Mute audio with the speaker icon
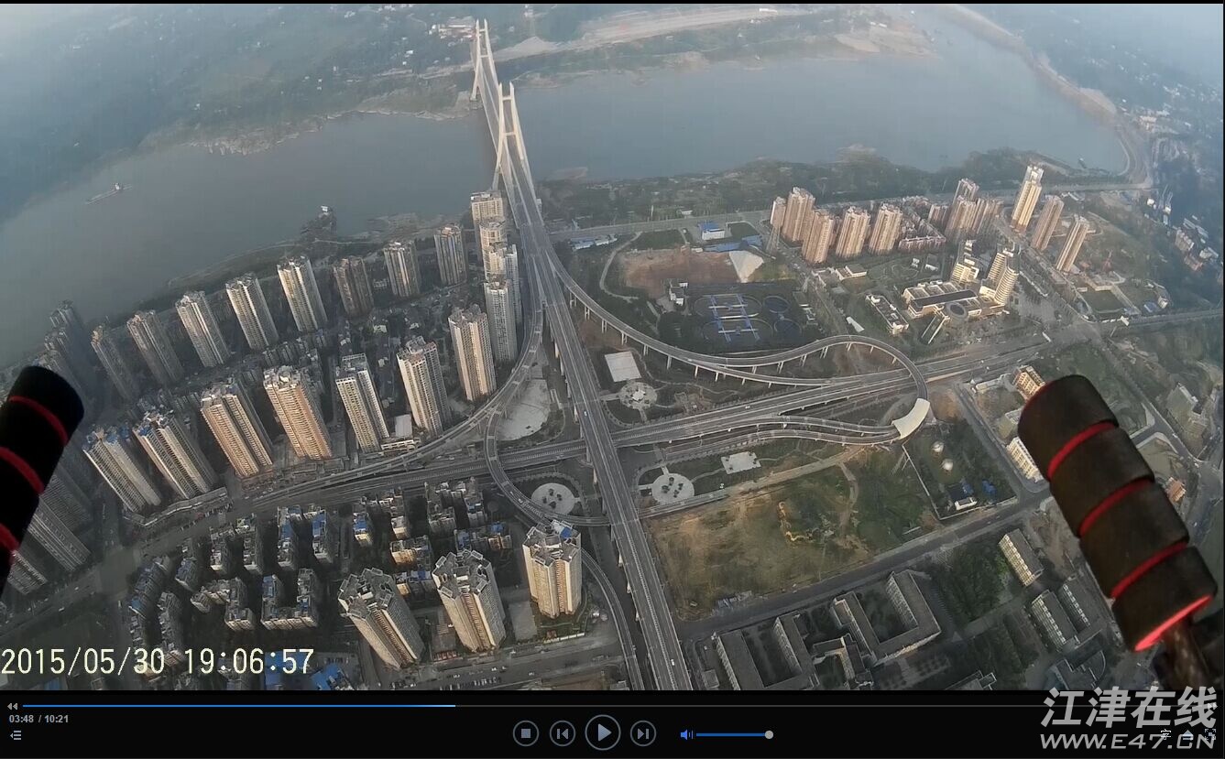This screenshot has height=759, width=1225. coord(686,734)
